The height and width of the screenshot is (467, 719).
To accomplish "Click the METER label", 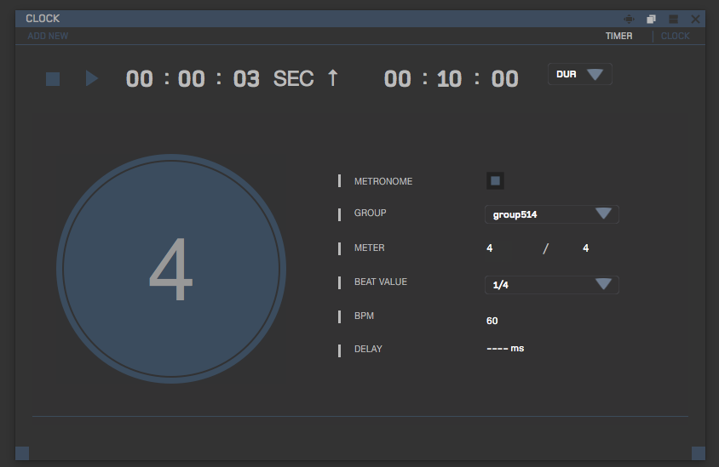I will coord(369,248).
